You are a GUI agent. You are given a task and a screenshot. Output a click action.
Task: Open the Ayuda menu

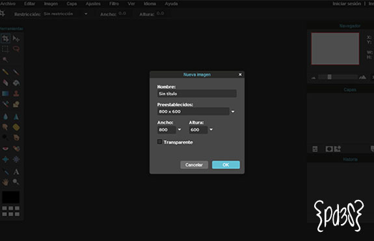tap(171, 4)
